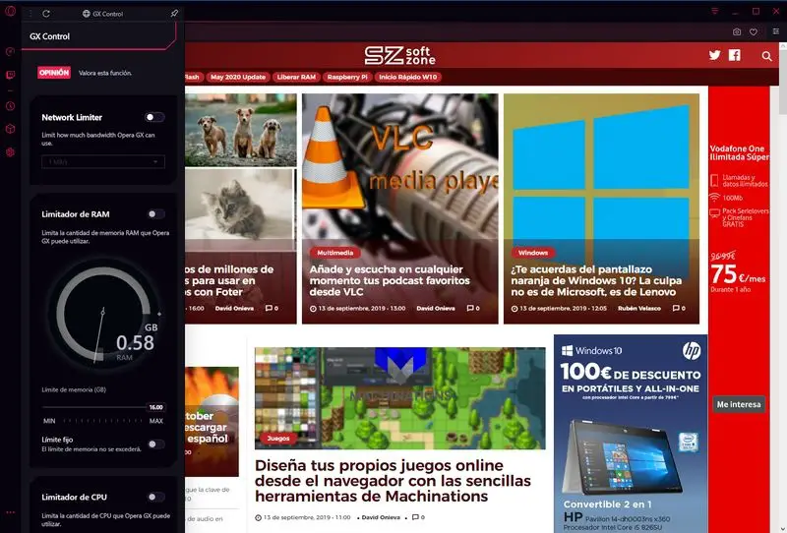787x533 pixels.
Task: Open the VLC podcast article headline
Action: [x=390, y=280]
